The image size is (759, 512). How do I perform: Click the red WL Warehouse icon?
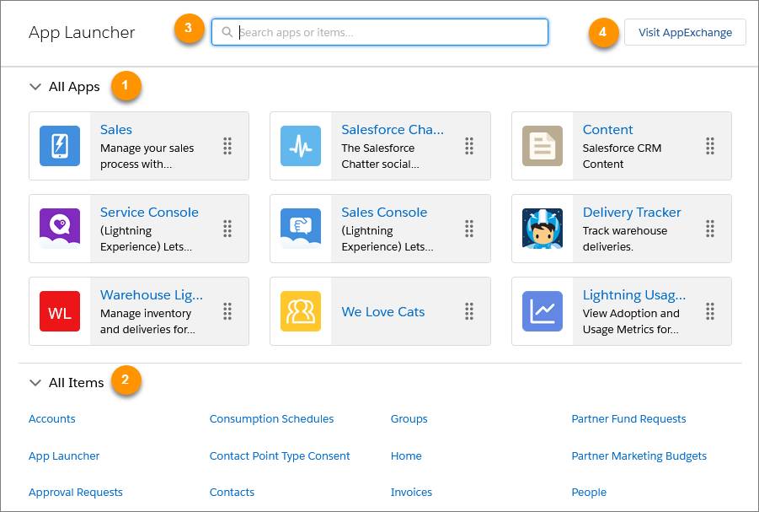(60, 311)
